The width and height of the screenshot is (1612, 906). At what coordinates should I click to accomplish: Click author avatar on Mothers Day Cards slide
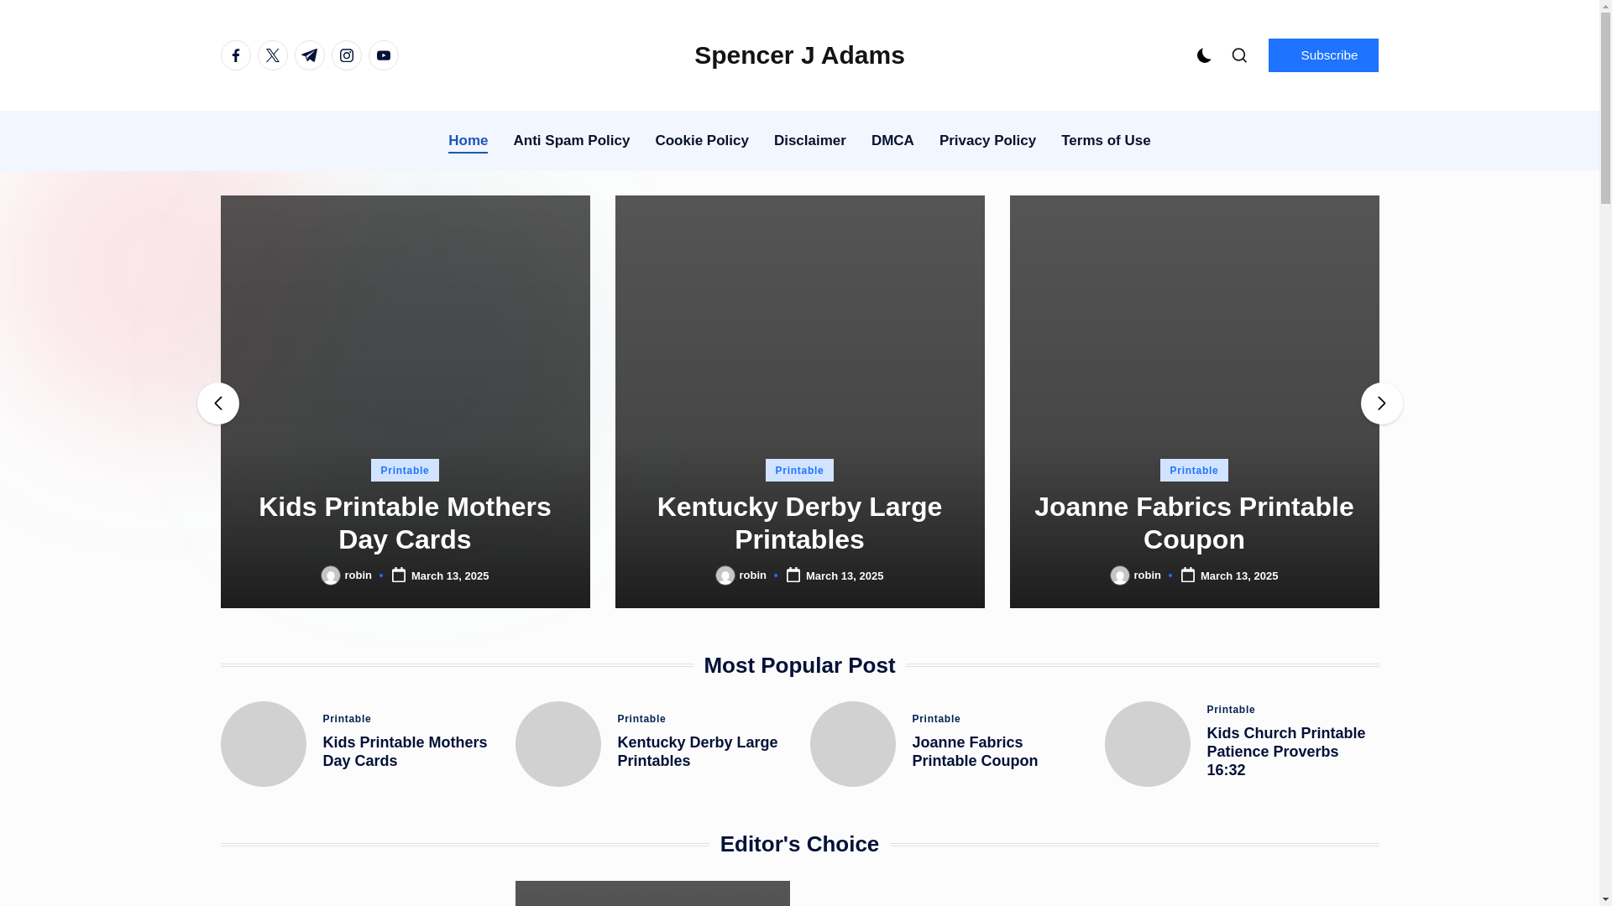pyautogui.click(x=331, y=575)
